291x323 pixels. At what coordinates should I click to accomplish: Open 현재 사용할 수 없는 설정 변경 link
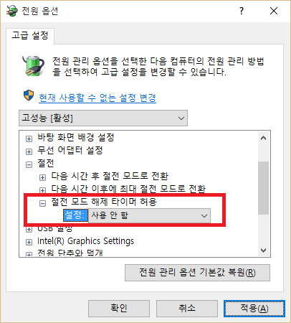(x=97, y=98)
